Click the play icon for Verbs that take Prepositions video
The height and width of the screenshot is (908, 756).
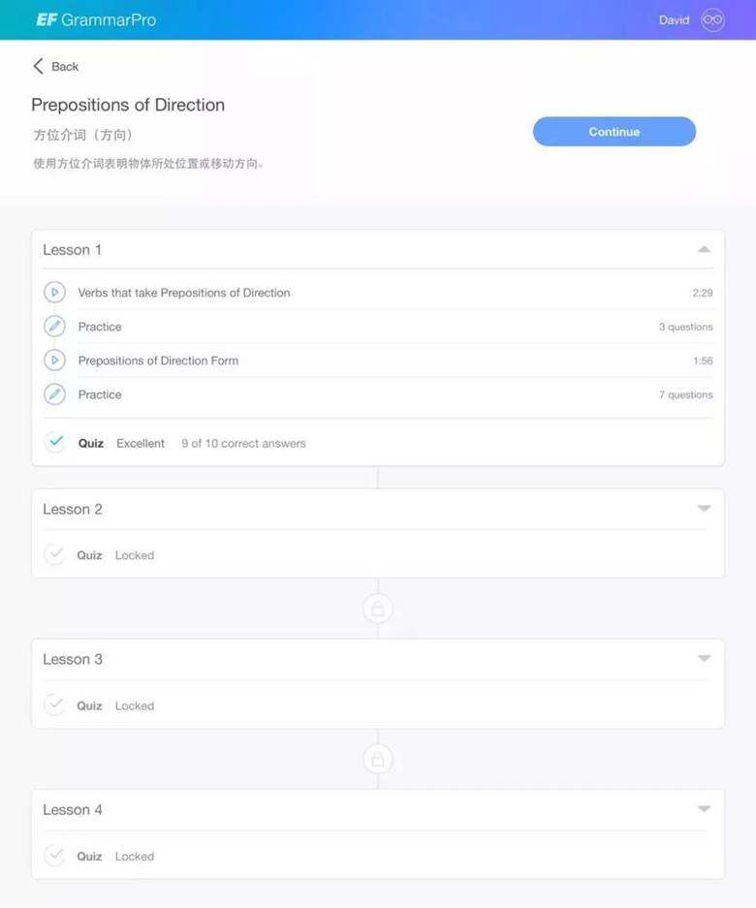[x=54, y=293]
